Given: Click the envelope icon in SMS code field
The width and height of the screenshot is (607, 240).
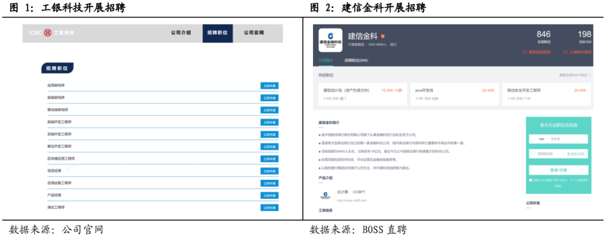Looking at the screenshot, I should click(x=534, y=153).
